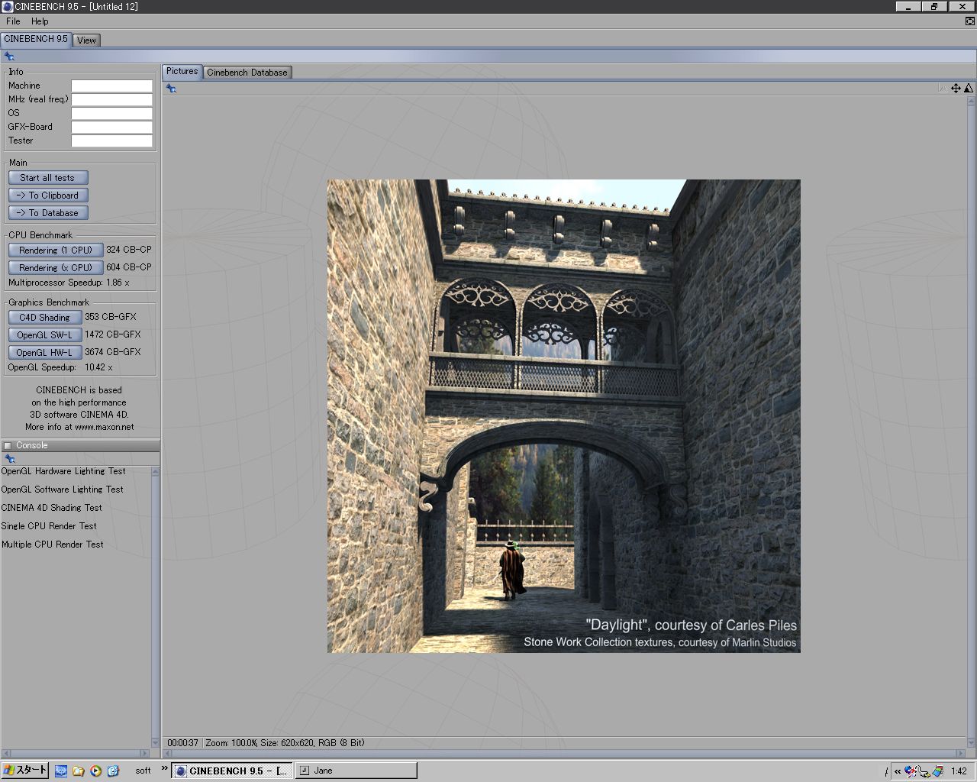
Task: Open the File menu
Action: 13,21
